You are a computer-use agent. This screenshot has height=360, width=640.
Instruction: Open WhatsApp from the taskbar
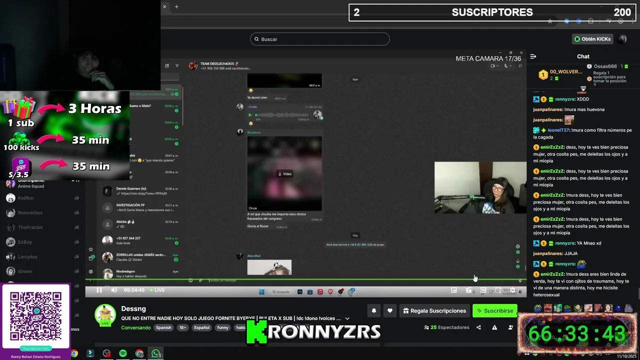pos(156,353)
